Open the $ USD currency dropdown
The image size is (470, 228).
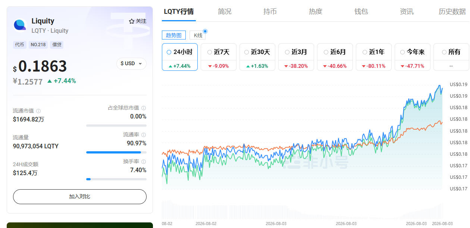click(x=131, y=63)
